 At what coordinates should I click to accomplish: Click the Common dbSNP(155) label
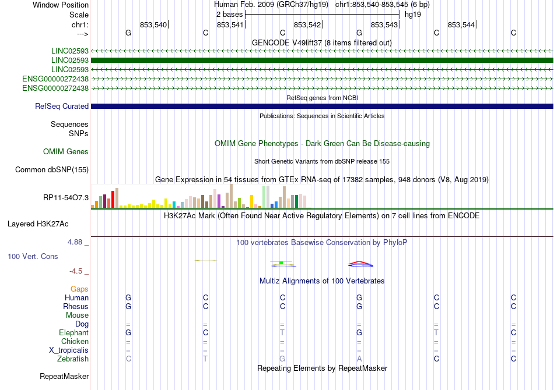click(x=51, y=169)
